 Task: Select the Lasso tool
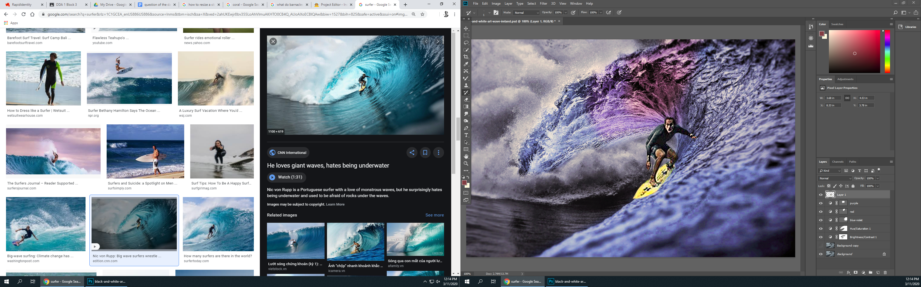(x=466, y=43)
